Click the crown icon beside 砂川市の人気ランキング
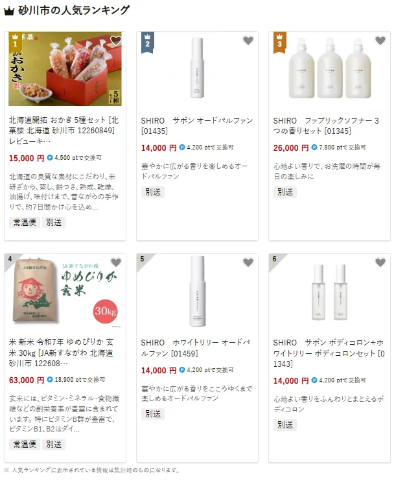Image resolution: width=407 pixels, height=482 pixels. click(9, 12)
